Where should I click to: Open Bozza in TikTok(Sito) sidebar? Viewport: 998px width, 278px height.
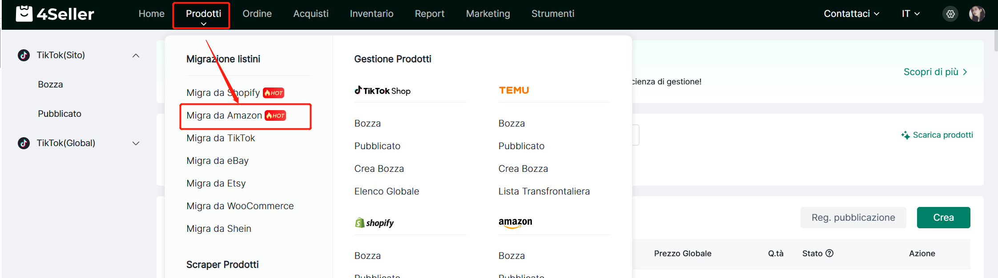(51, 84)
